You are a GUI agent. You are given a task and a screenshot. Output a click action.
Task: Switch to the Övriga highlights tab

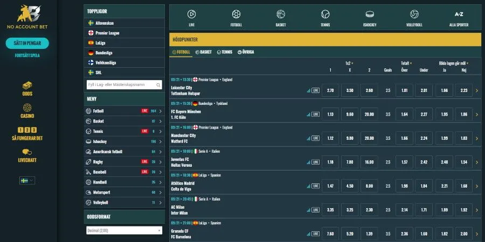tap(246, 52)
